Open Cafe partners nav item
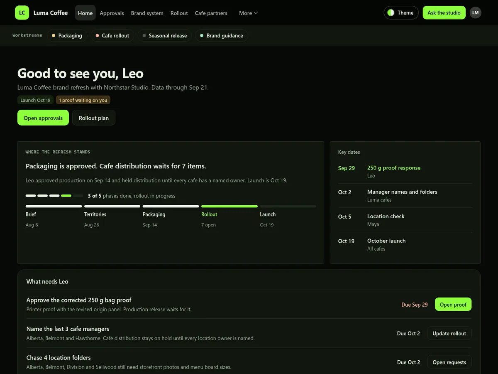 click(x=211, y=13)
